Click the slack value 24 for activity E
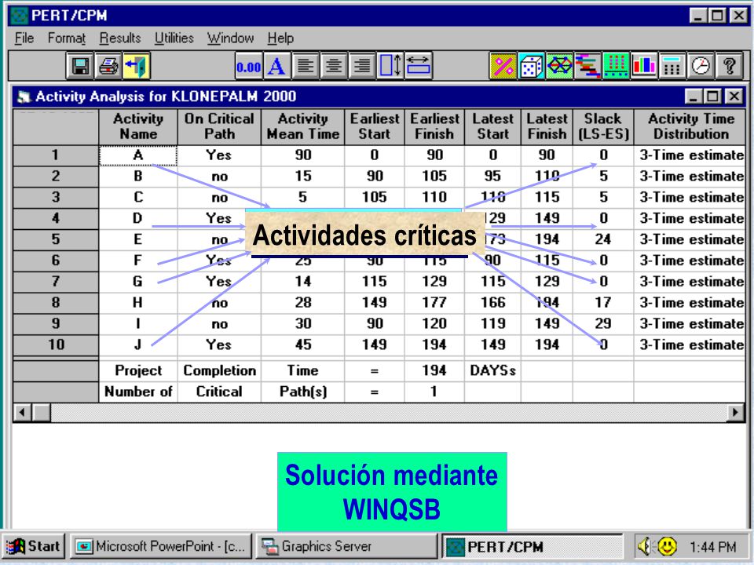Viewport: 754px width, 565px height. (603, 239)
